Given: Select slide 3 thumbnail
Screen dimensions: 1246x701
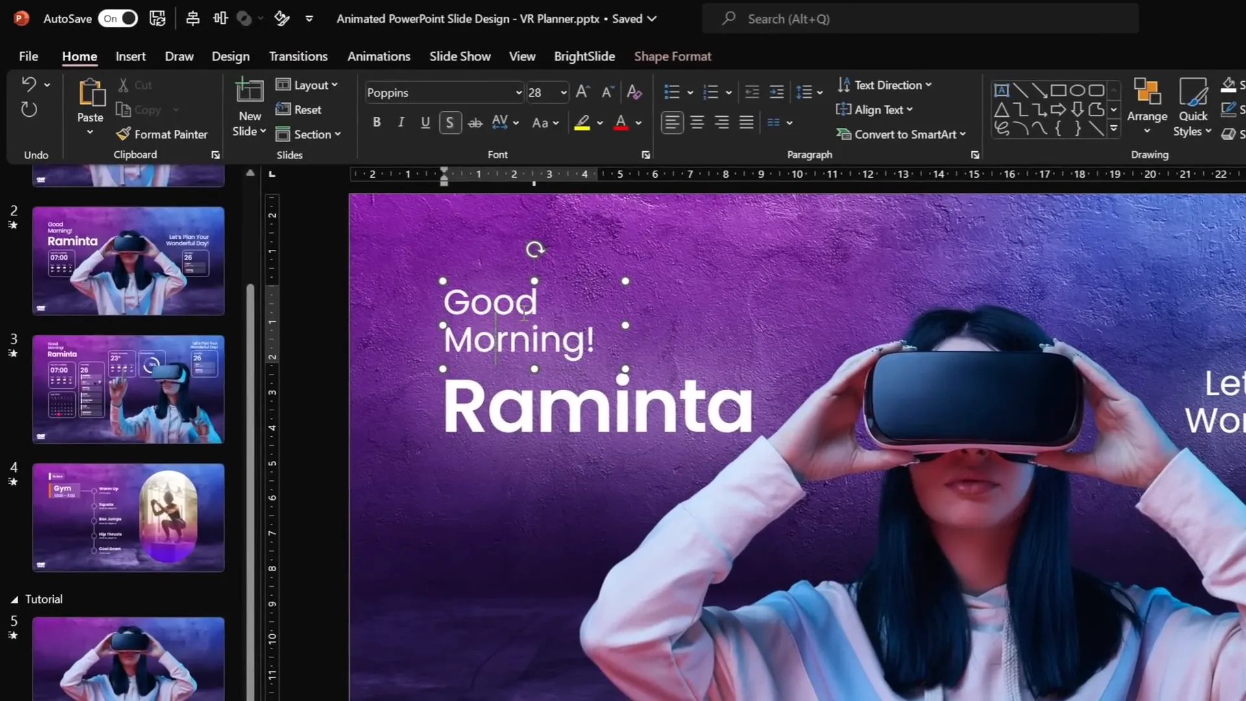Looking at the screenshot, I should coord(128,389).
